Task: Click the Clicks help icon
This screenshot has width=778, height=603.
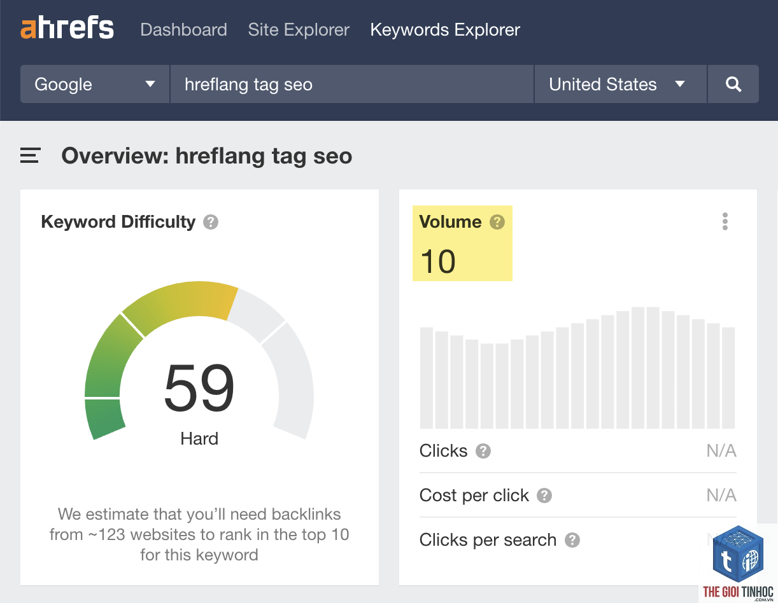Action: coord(484,451)
